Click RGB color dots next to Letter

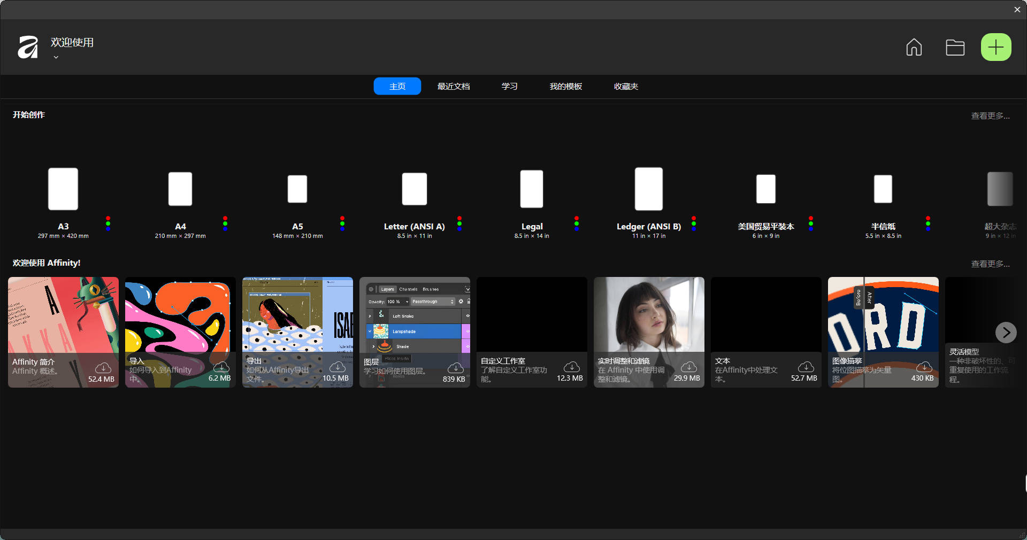pos(459,223)
